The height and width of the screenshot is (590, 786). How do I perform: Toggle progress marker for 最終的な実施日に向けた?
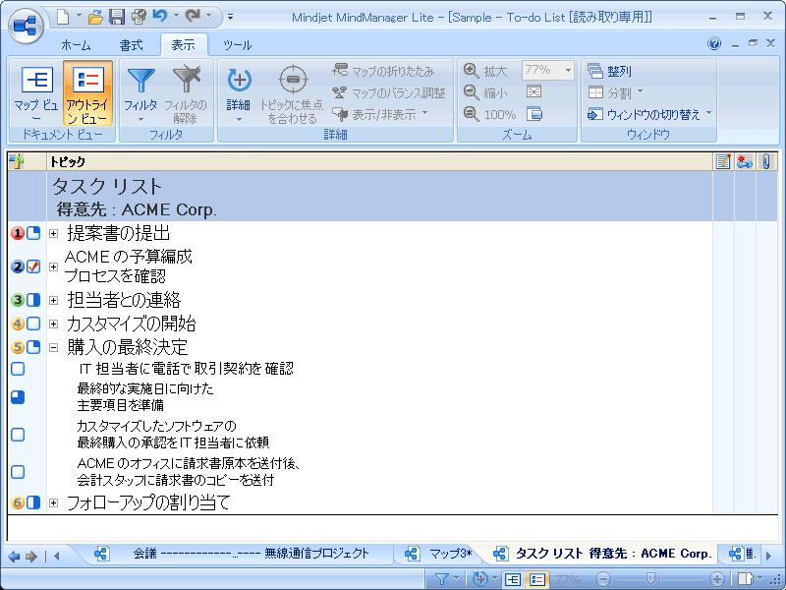(18, 397)
